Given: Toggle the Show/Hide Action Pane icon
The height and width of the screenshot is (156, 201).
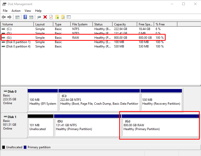Looking at the screenshot, I should (x=31, y=17).
